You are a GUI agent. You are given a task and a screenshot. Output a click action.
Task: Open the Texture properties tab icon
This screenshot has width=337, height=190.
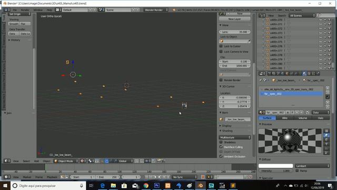309,74
